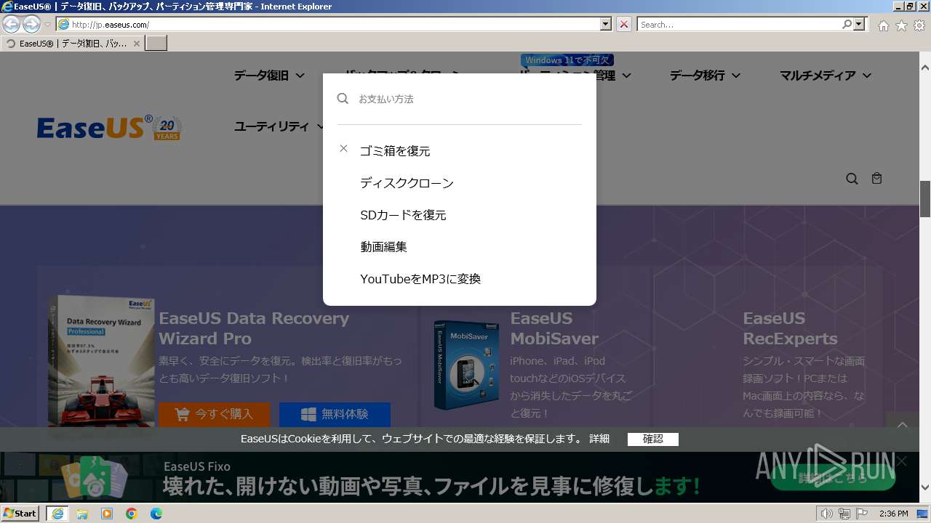Click the EaseUS 20 Years logo
The image size is (931, 523).
[x=109, y=127]
